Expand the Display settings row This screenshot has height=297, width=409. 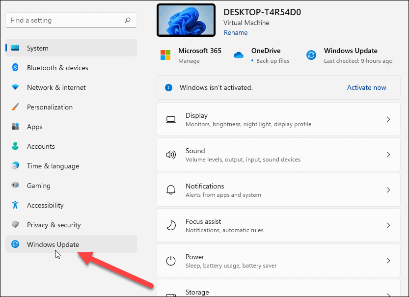click(388, 119)
